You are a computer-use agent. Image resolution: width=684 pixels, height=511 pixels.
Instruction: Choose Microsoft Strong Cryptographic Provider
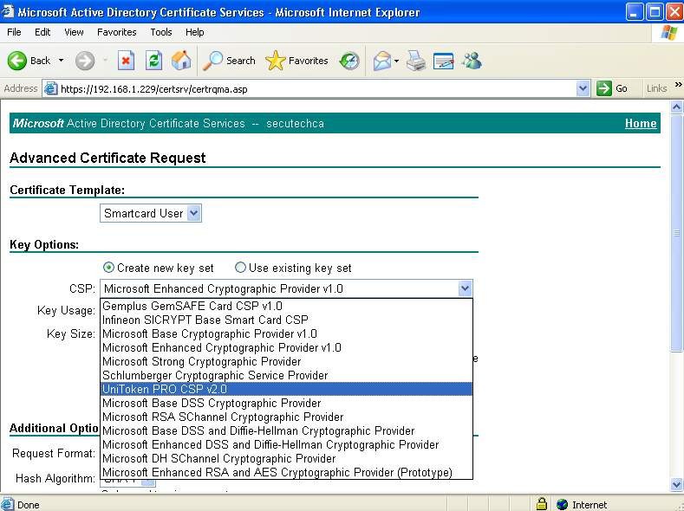pyautogui.click(x=286, y=361)
